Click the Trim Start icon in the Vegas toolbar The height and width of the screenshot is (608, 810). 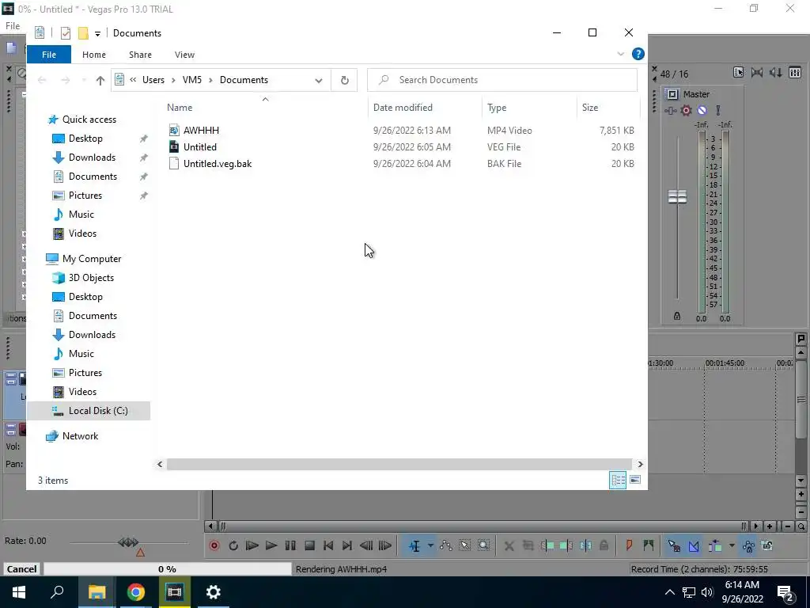[547, 545]
